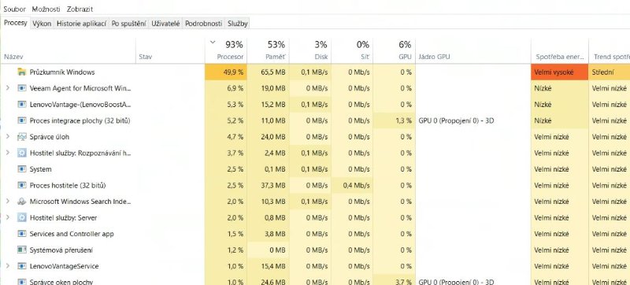The image size is (630, 285).
Task: Click the Systémová přerušení process icon
Action: tap(22, 250)
